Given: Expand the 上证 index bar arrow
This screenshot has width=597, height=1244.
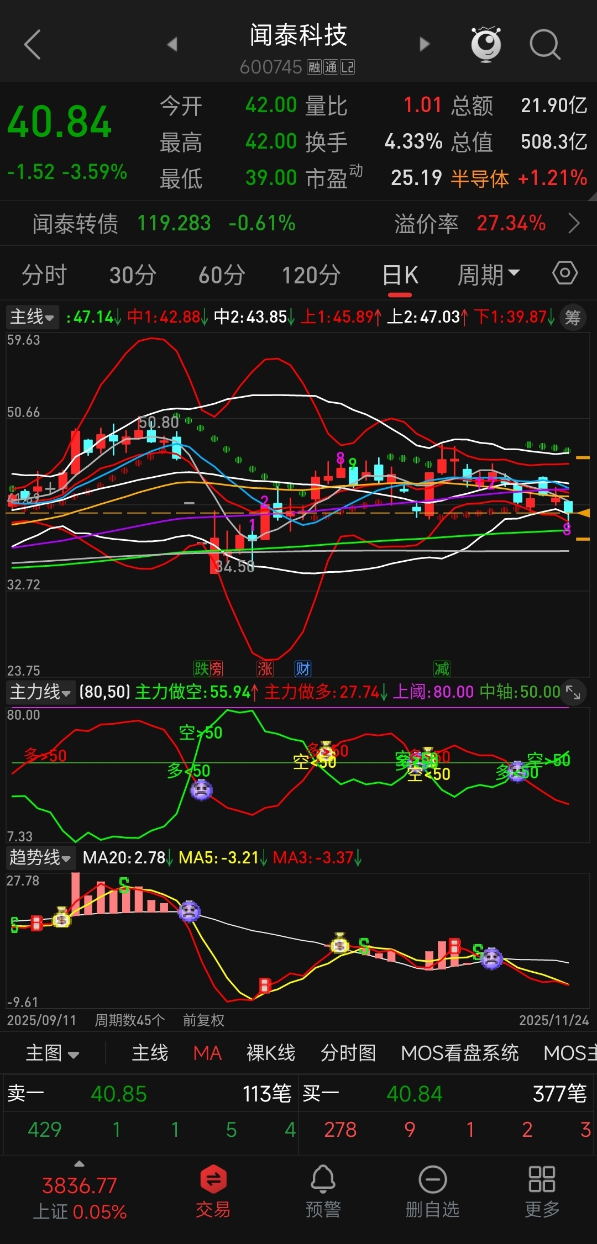Looking at the screenshot, I should pyautogui.click(x=80, y=1164).
